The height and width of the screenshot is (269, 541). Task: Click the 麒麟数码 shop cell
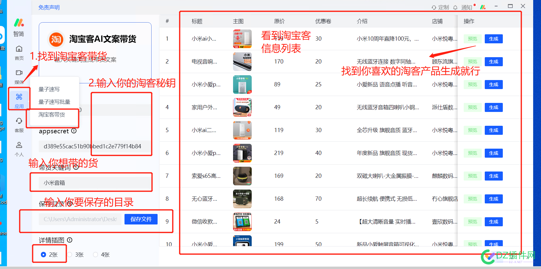tap(444, 176)
